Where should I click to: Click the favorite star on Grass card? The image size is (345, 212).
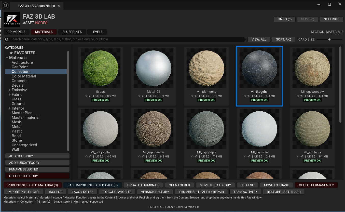pyautogui.click(x=86, y=96)
